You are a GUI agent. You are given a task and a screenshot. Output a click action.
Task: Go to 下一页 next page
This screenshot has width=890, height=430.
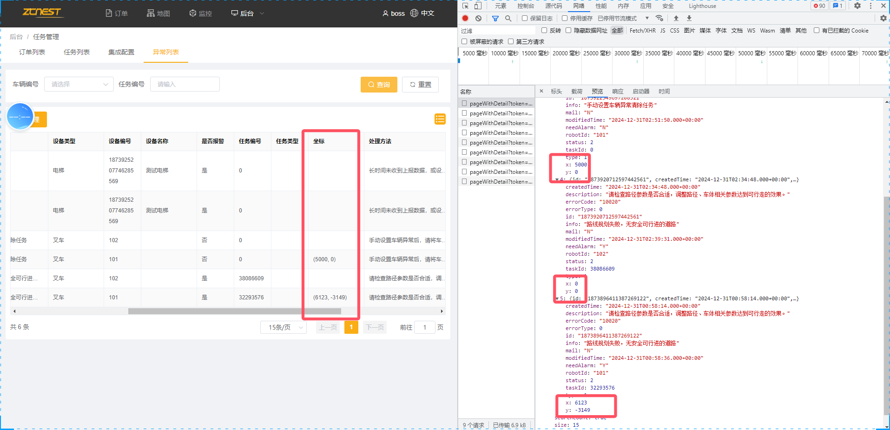tap(375, 327)
